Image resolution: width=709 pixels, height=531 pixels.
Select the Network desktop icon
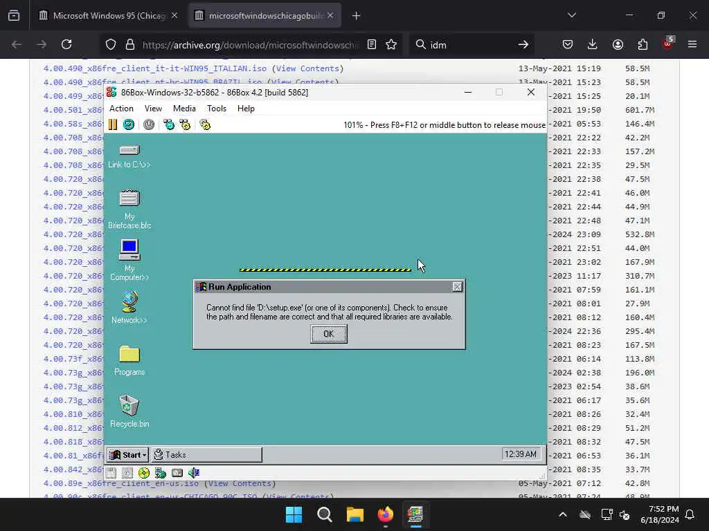tap(129, 308)
